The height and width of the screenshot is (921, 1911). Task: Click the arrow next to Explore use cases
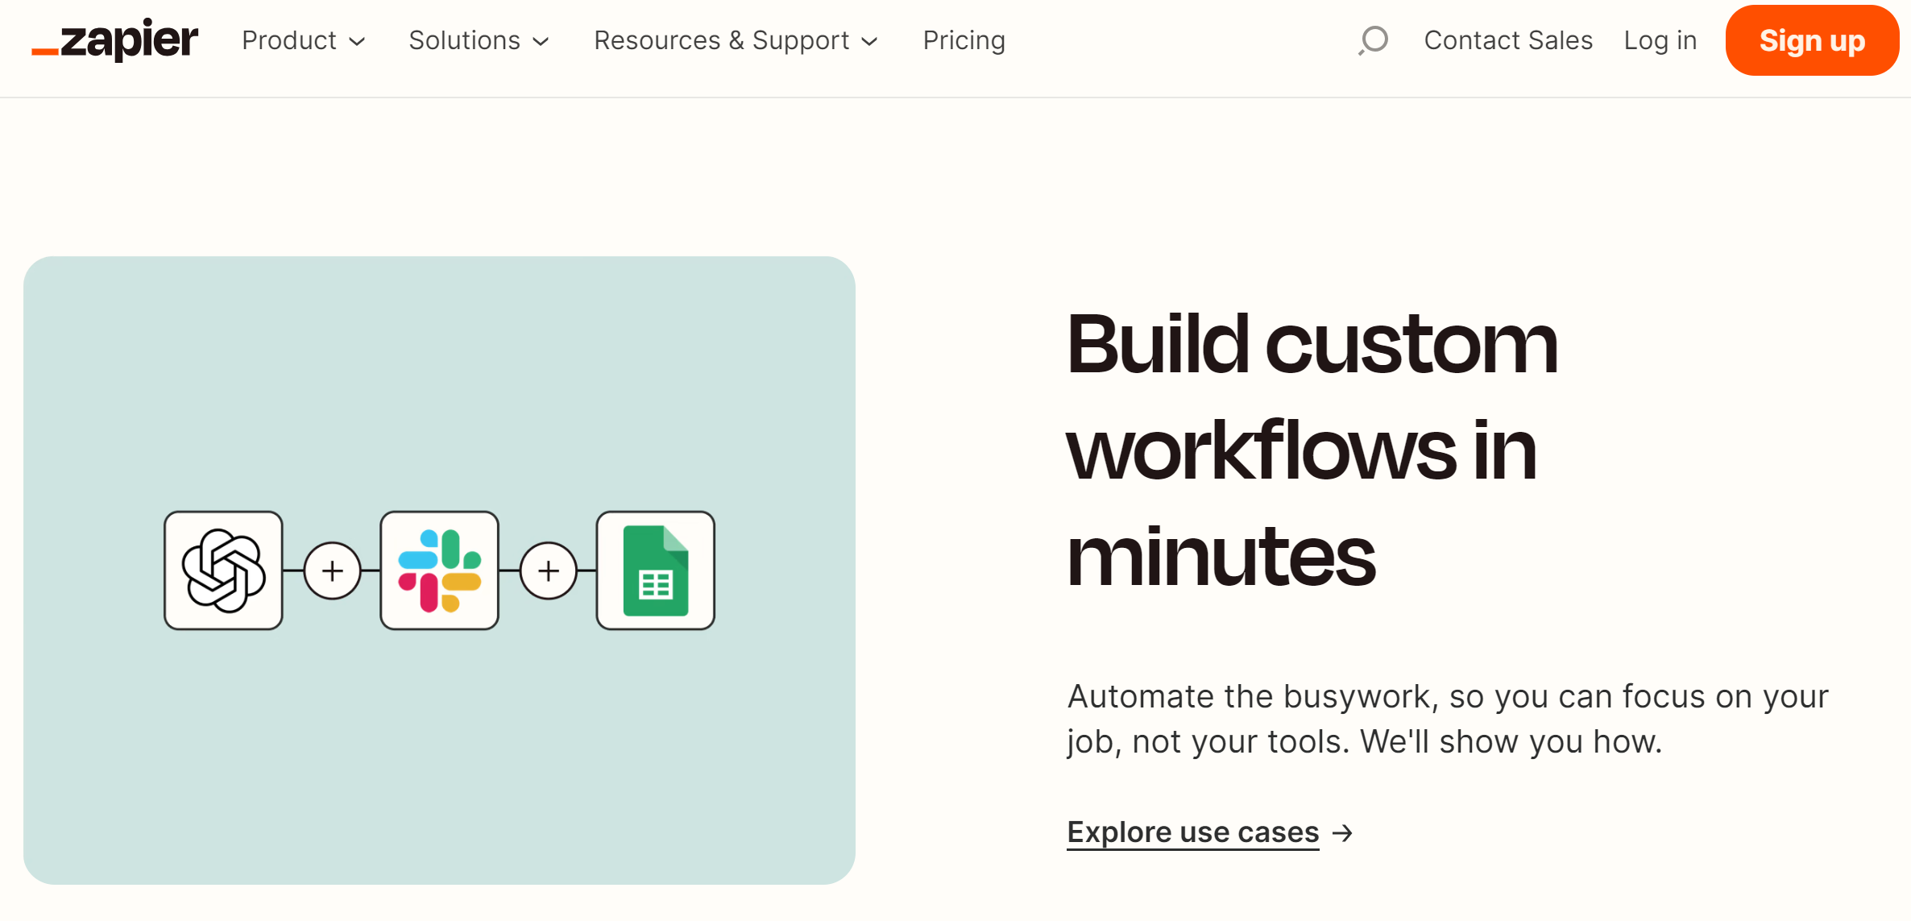point(1342,832)
